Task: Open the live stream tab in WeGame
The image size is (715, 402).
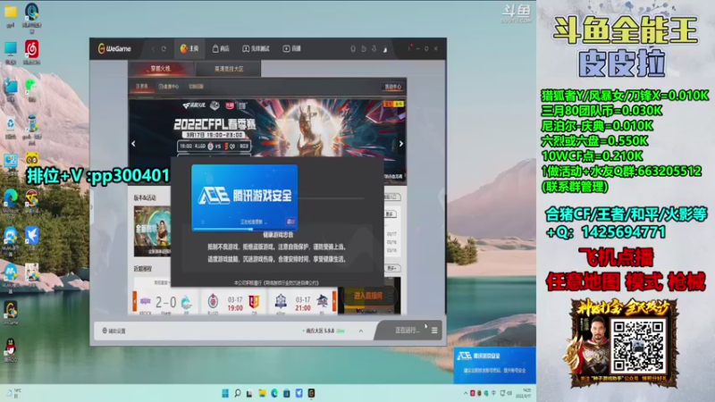Action: [x=292, y=49]
